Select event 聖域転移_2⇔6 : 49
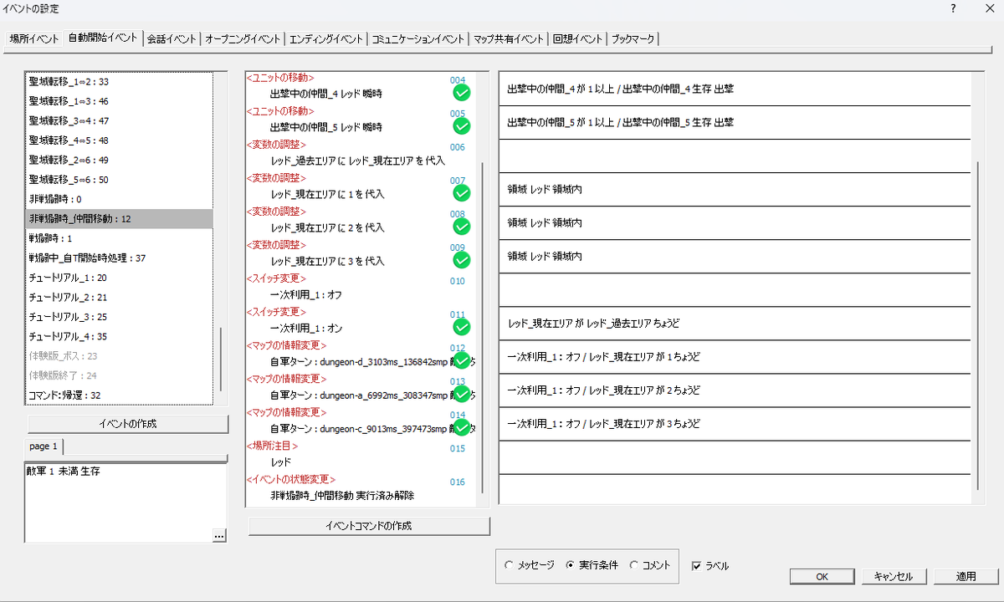 pos(119,160)
